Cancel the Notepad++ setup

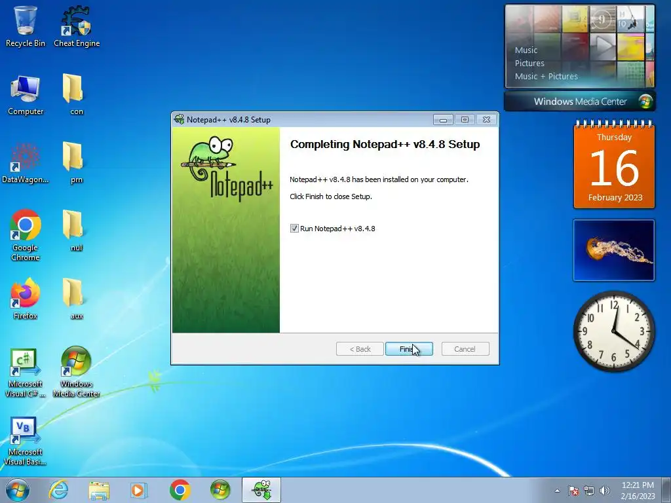[465, 349]
